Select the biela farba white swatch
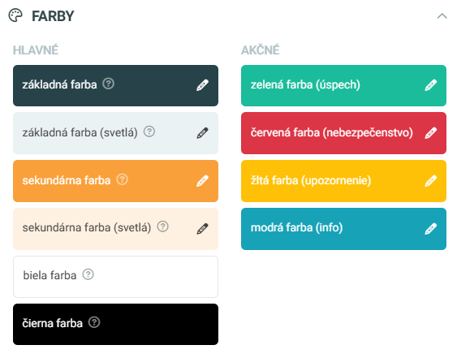This screenshot has width=457, height=358. [115, 277]
